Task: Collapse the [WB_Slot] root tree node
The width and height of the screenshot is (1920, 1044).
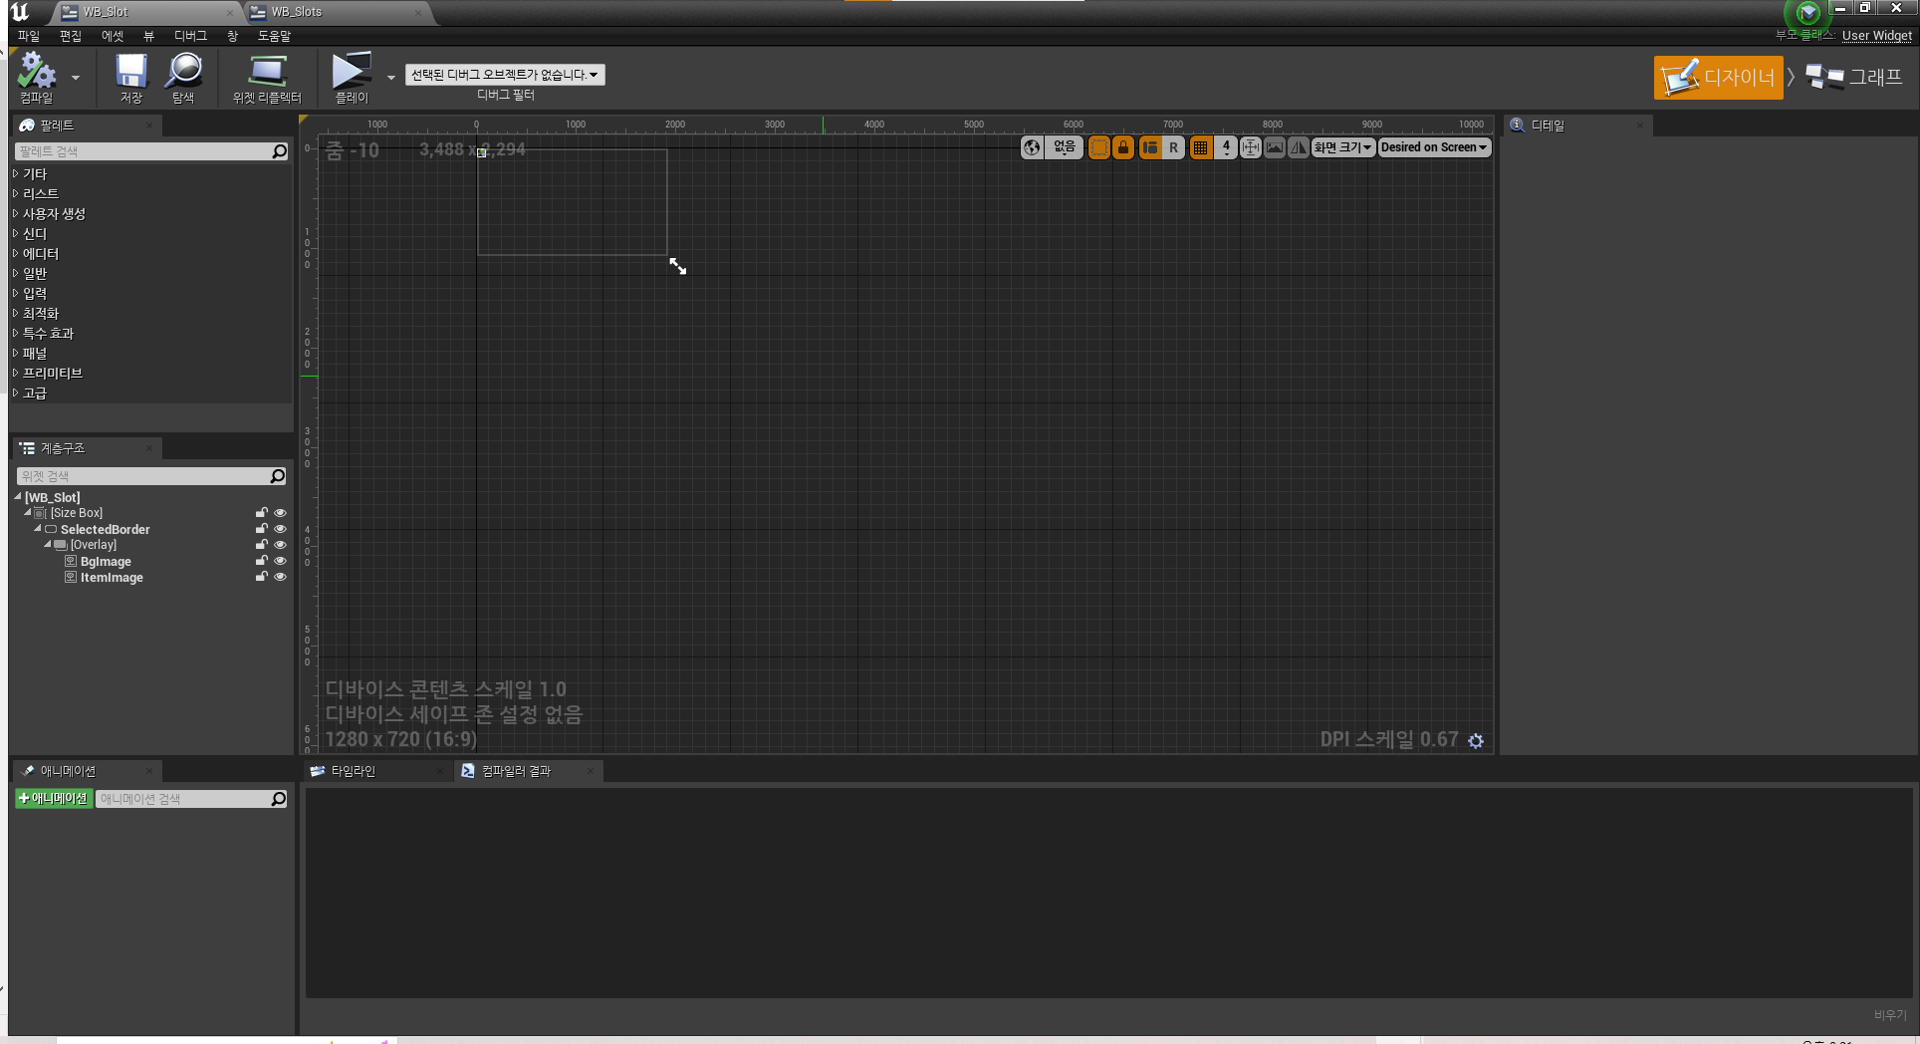Action: coord(18,496)
